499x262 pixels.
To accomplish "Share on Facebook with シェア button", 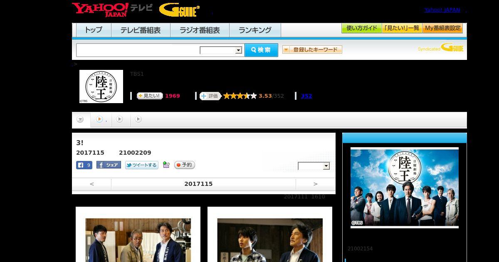I will [x=109, y=165].
